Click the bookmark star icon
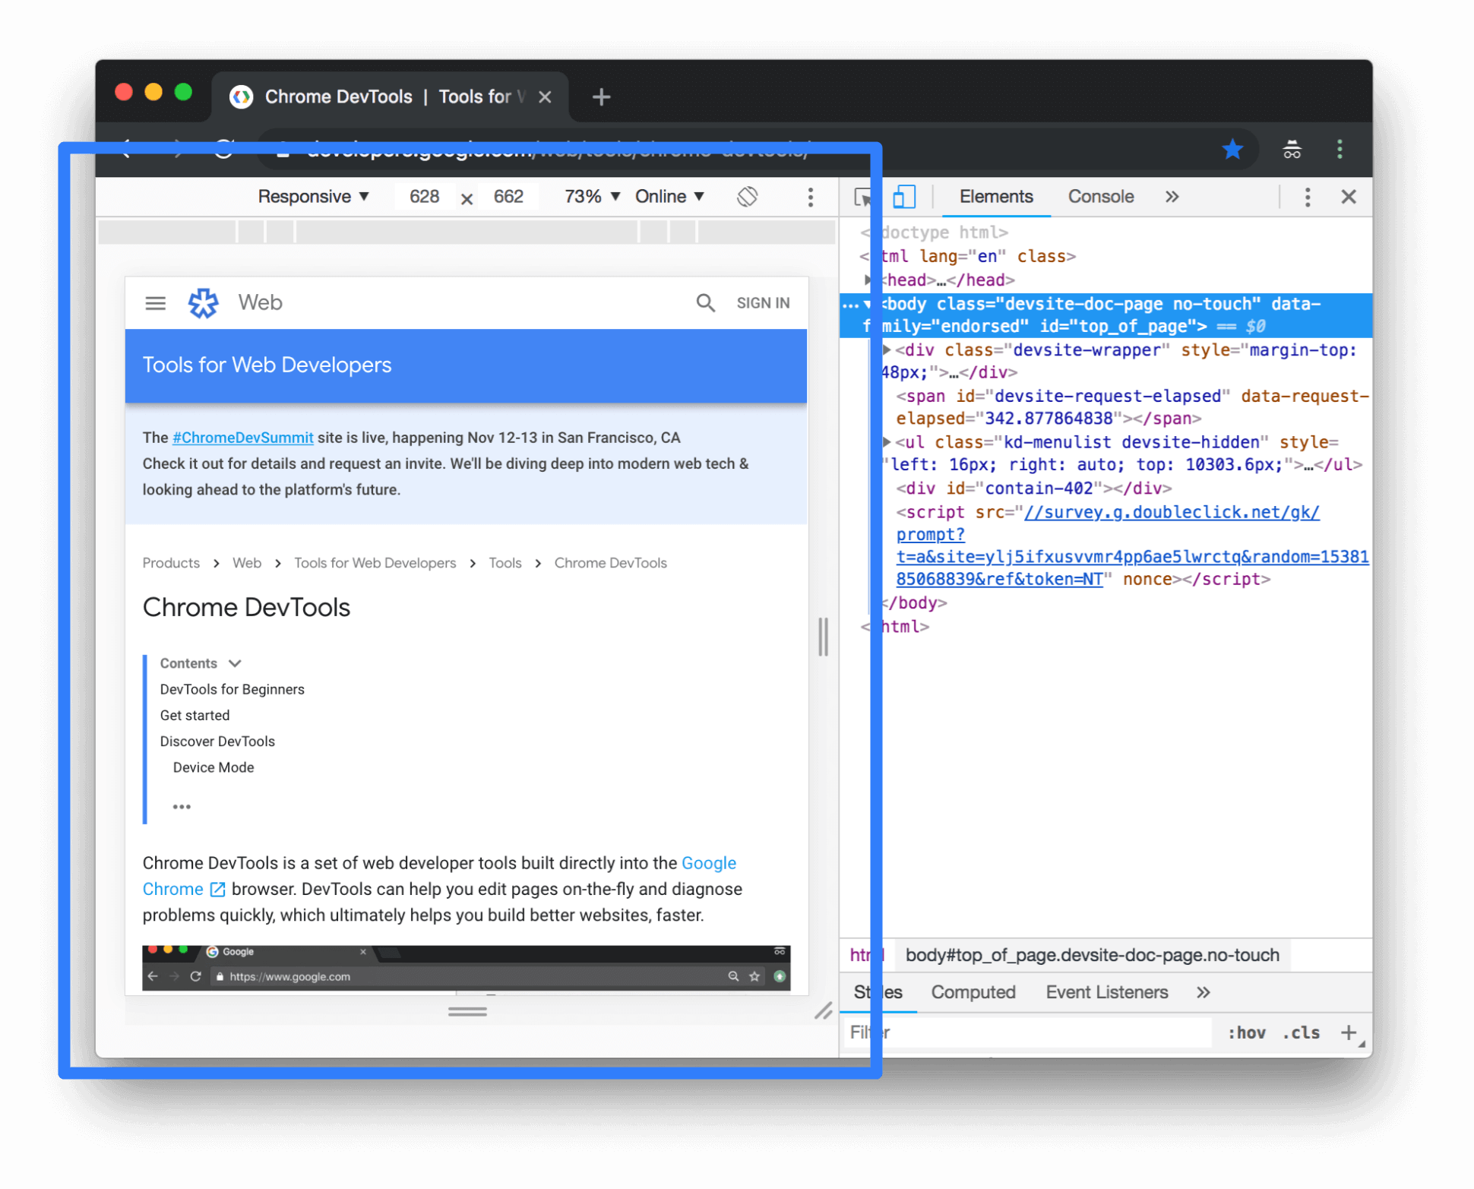Viewport: 1474px width, 1189px height. (x=1232, y=150)
